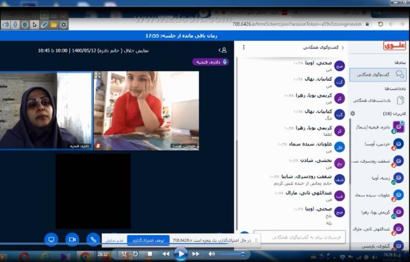The width and height of the screenshot is (410, 262).
Task: Toggle the media player shuffle button
Action: [x=124, y=254]
